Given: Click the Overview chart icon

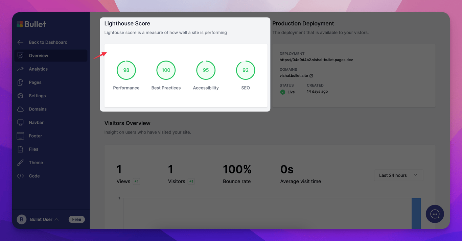Looking at the screenshot, I should [20, 55].
